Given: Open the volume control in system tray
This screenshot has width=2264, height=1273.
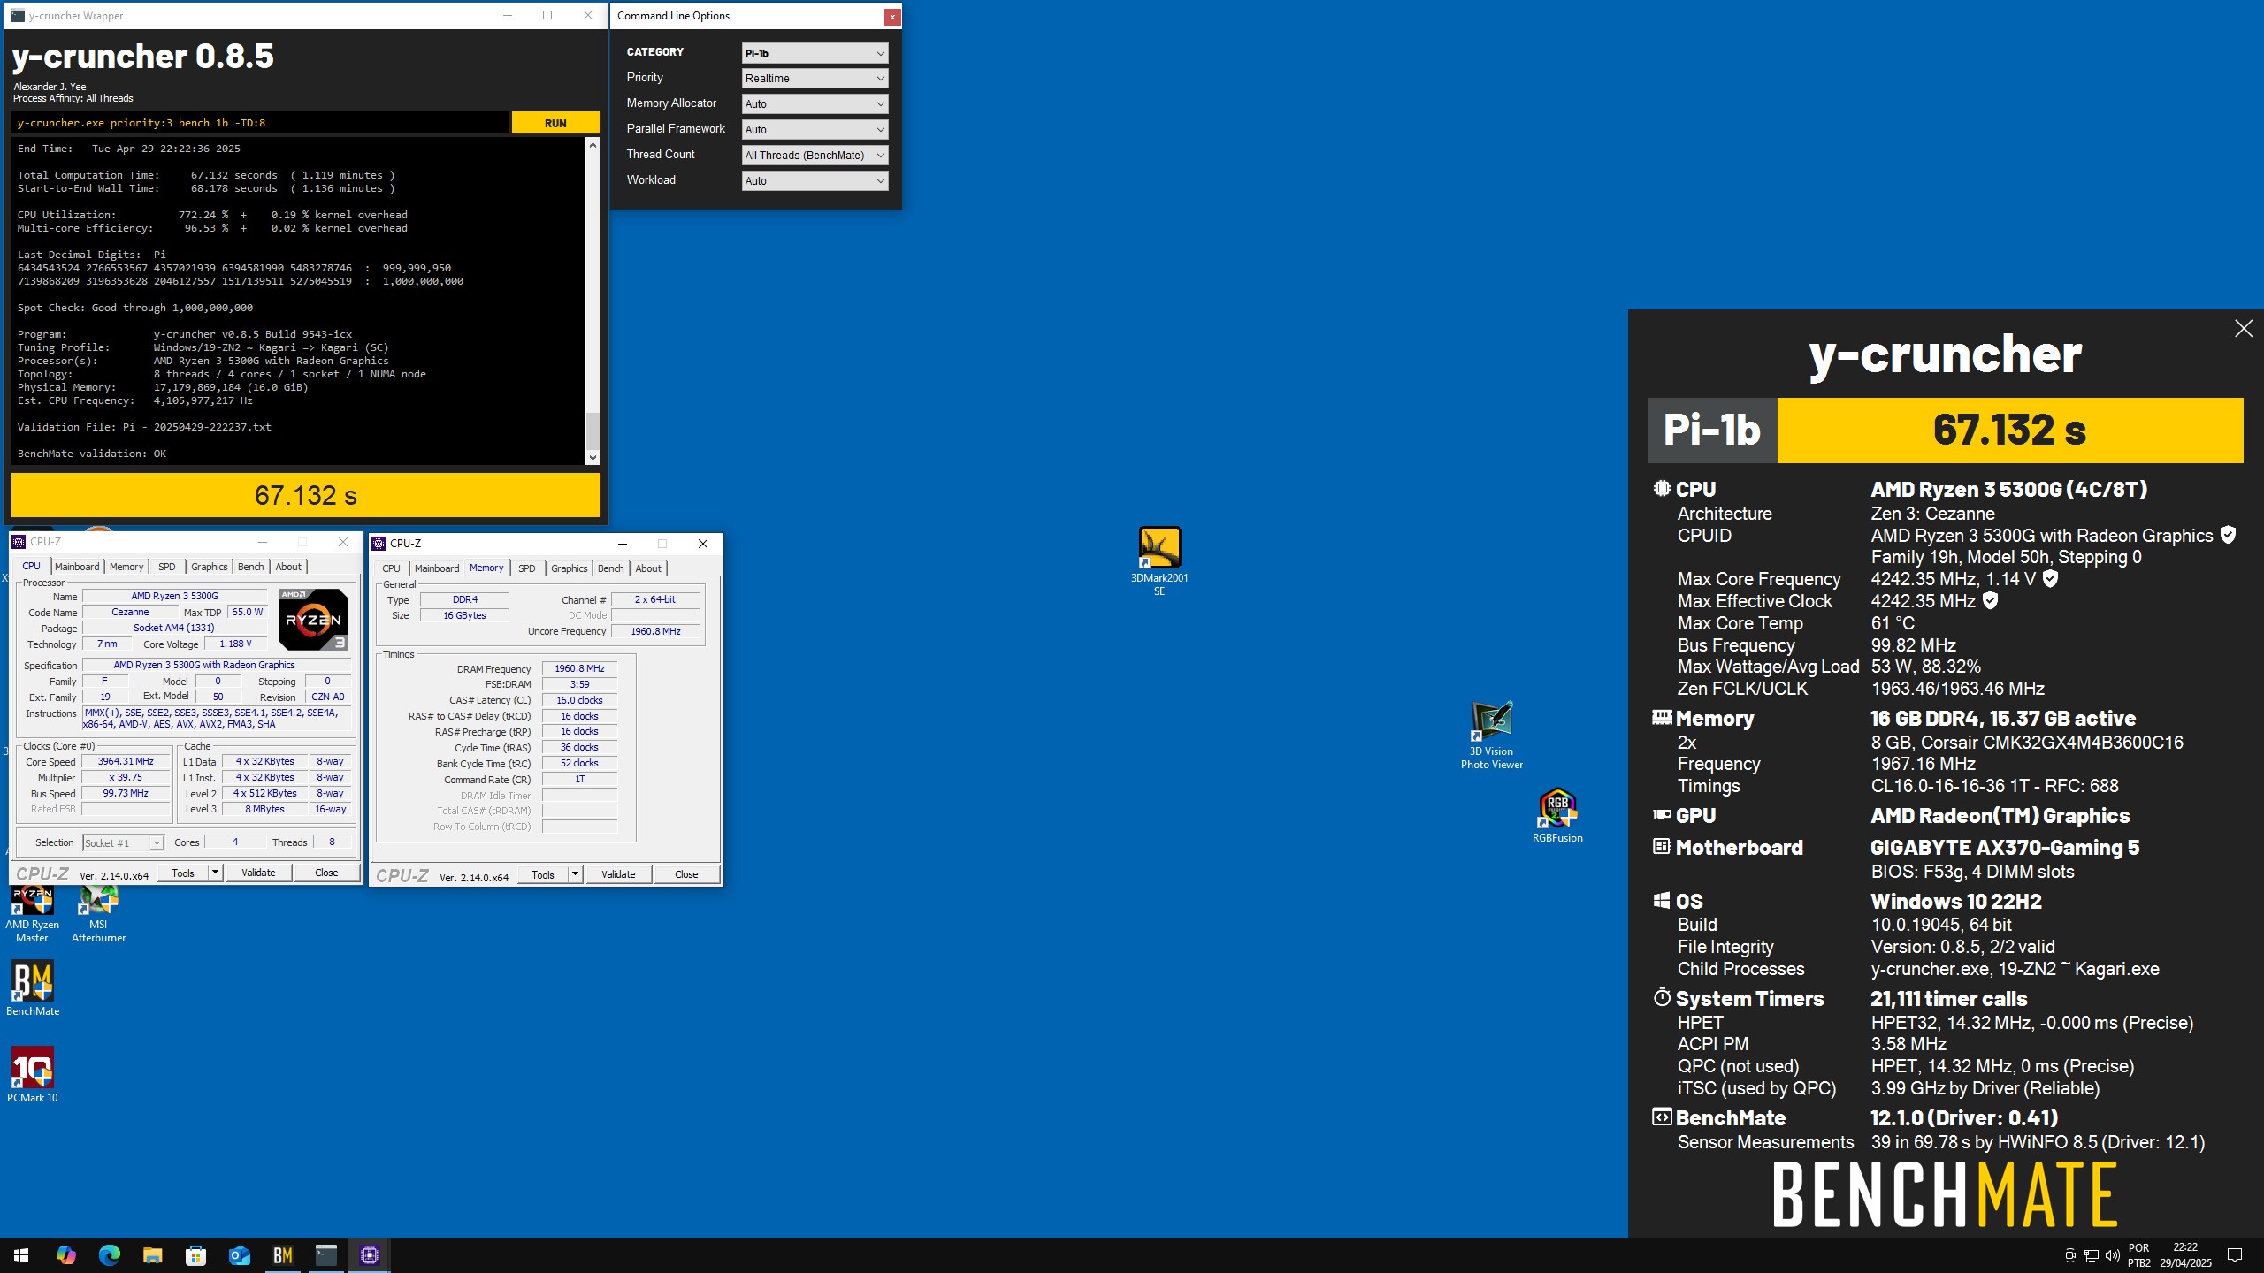Looking at the screenshot, I should [x=2112, y=1255].
